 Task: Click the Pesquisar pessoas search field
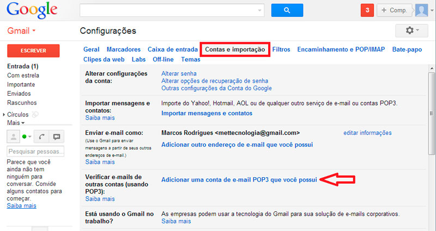[x=35, y=152]
